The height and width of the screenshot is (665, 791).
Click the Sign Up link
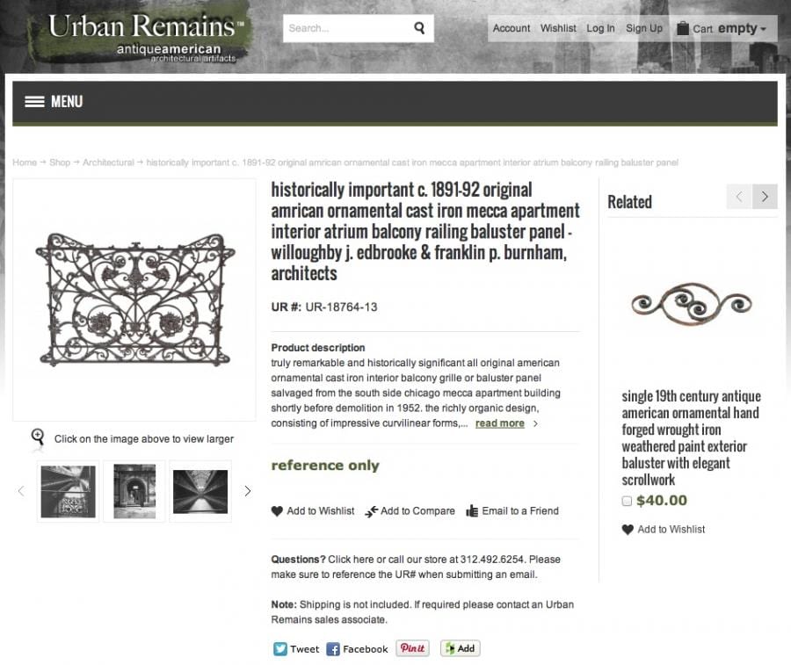[x=643, y=28]
